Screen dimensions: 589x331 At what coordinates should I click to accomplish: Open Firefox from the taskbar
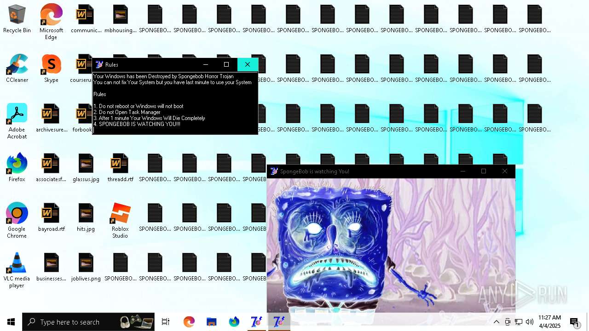(x=234, y=322)
